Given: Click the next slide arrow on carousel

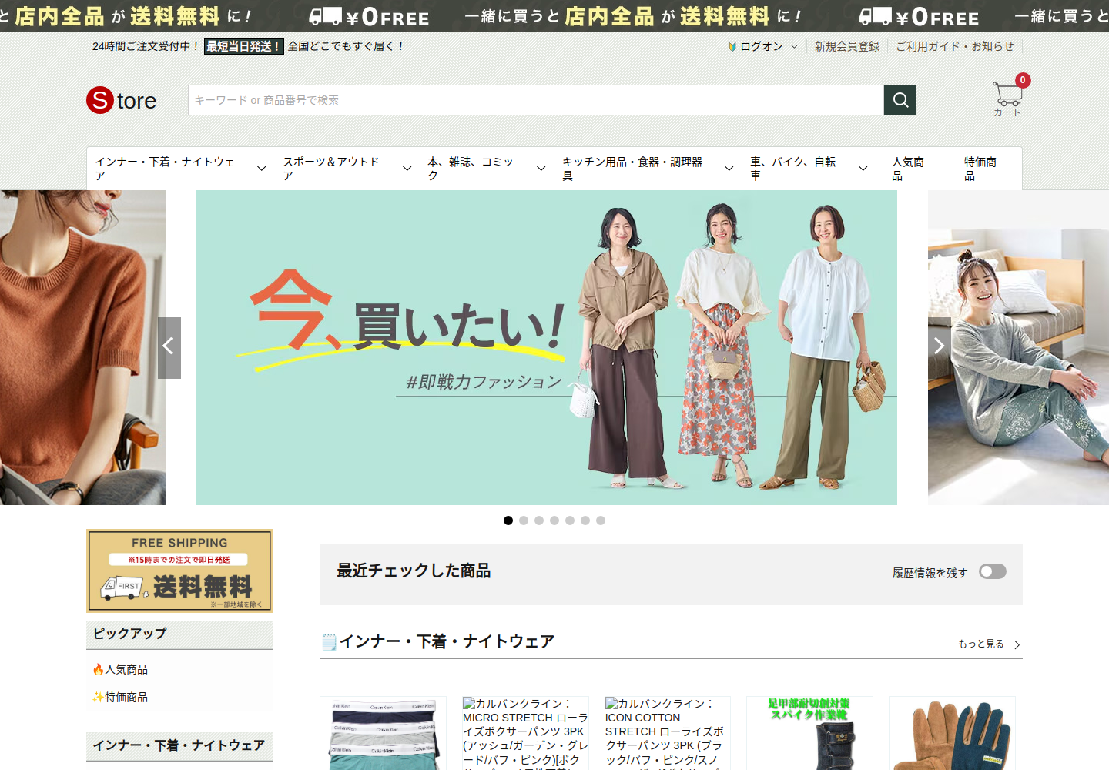Looking at the screenshot, I should click(x=939, y=347).
